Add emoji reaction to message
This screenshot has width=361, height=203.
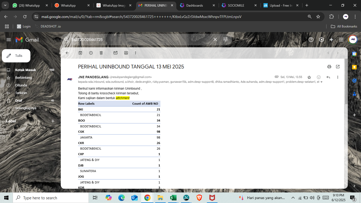(x=319, y=77)
